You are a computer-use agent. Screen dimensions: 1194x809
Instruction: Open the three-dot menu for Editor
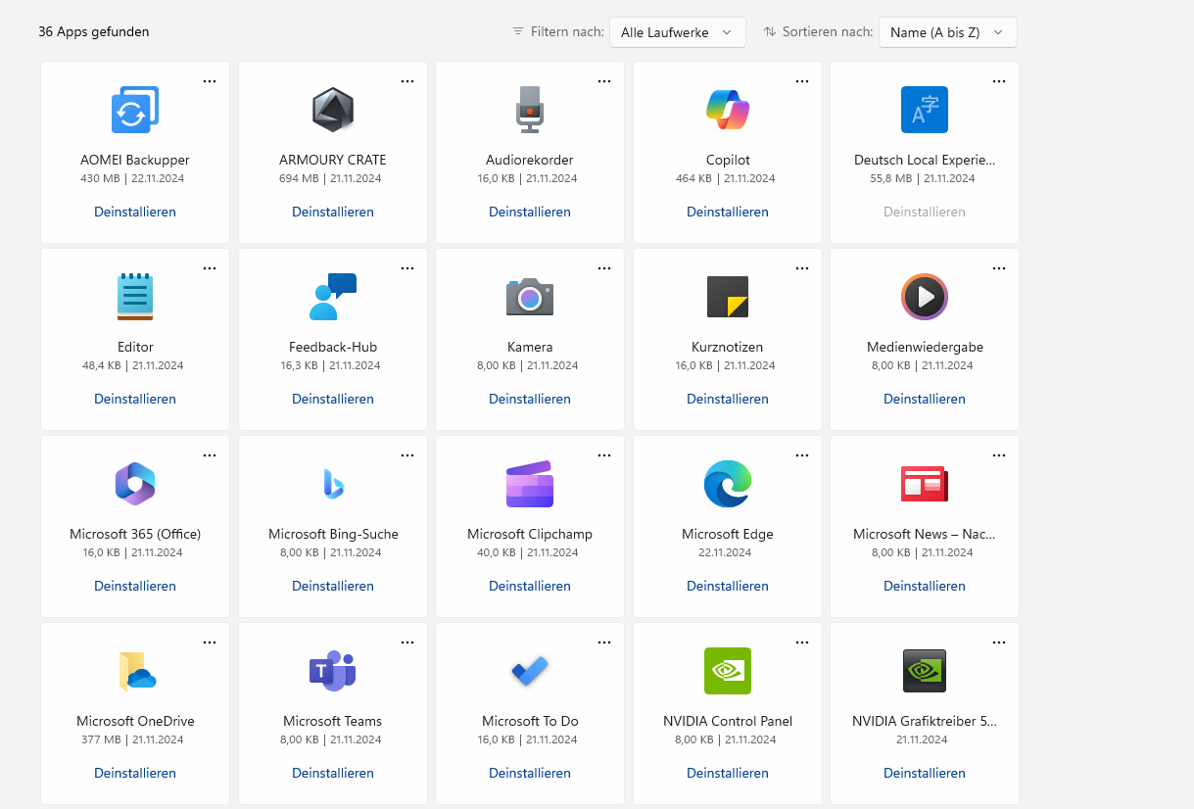pyautogui.click(x=210, y=268)
